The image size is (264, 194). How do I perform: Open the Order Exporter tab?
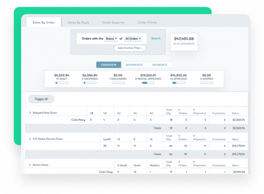coord(114,23)
